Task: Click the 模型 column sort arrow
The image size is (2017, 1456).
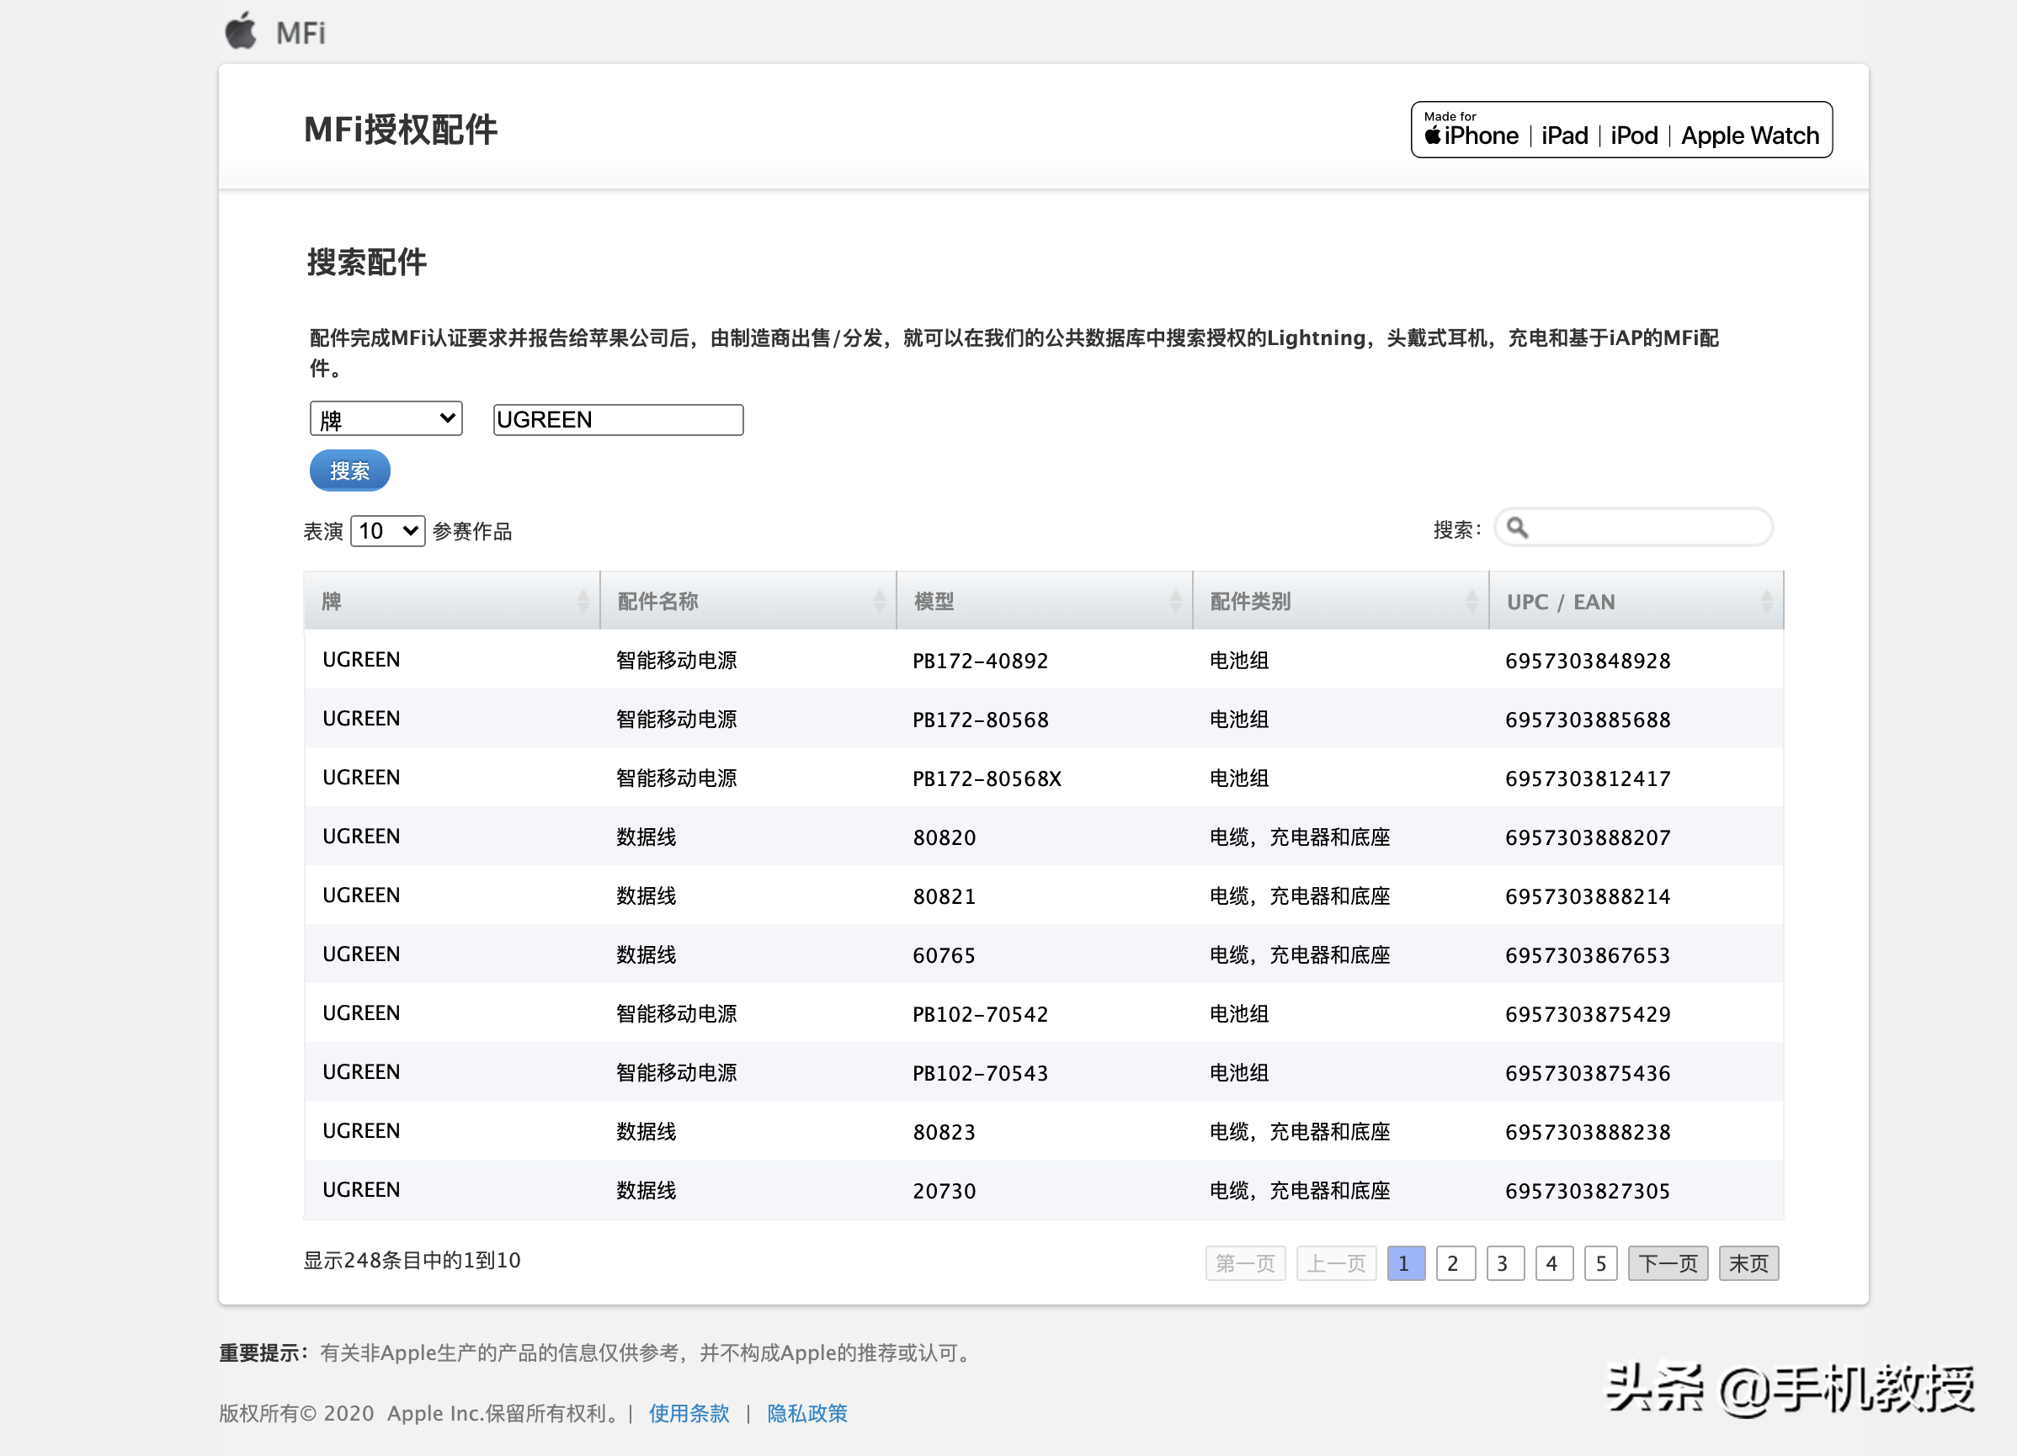Action: click(1176, 601)
